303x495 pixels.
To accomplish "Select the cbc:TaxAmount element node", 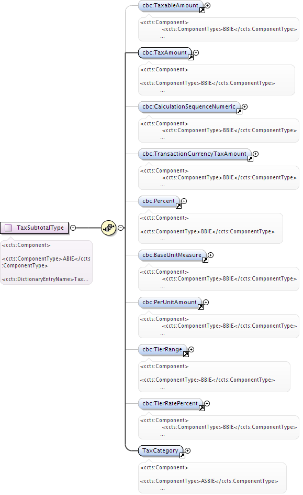I will pyautogui.click(x=165, y=53).
